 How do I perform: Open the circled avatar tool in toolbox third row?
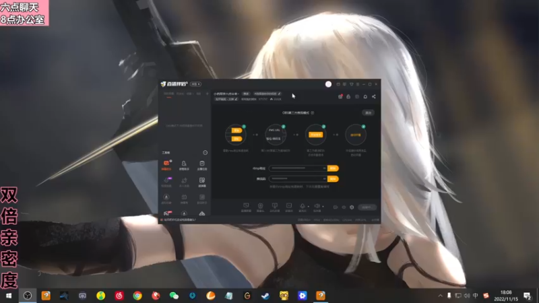pos(166,199)
